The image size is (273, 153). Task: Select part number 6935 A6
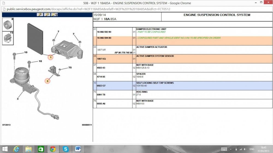[x=101, y=104]
